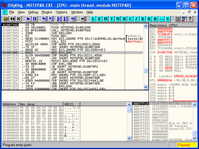The height and width of the screenshot is (149, 199).
Task: Select stack entry at 0007FFC4
Action: click(162, 103)
